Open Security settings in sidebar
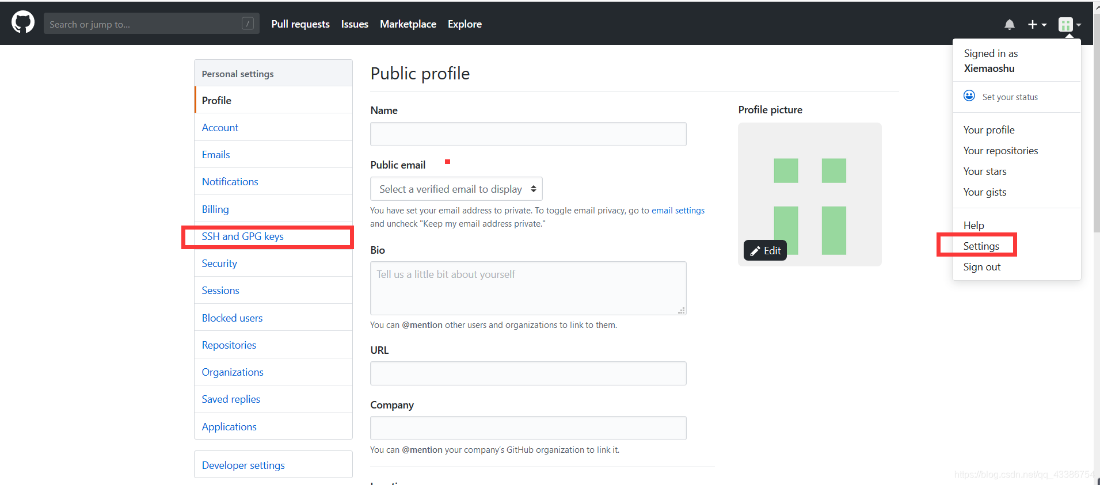1100x485 pixels. [273, 263]
